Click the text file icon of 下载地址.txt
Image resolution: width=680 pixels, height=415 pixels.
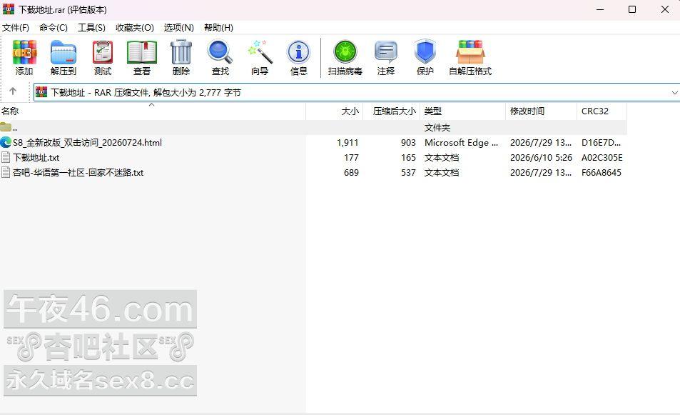[x=6, y=157]
